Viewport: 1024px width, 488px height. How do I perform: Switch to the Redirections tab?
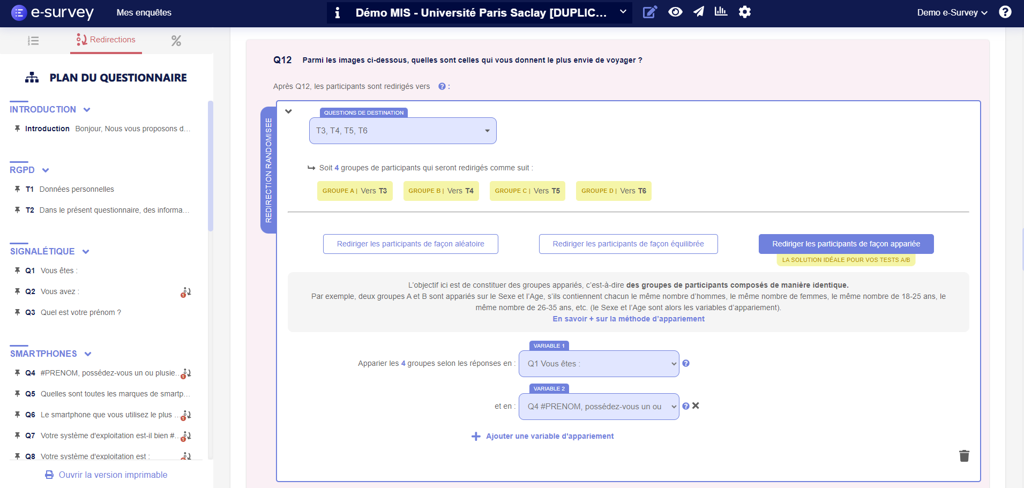(x=106, y=40)
